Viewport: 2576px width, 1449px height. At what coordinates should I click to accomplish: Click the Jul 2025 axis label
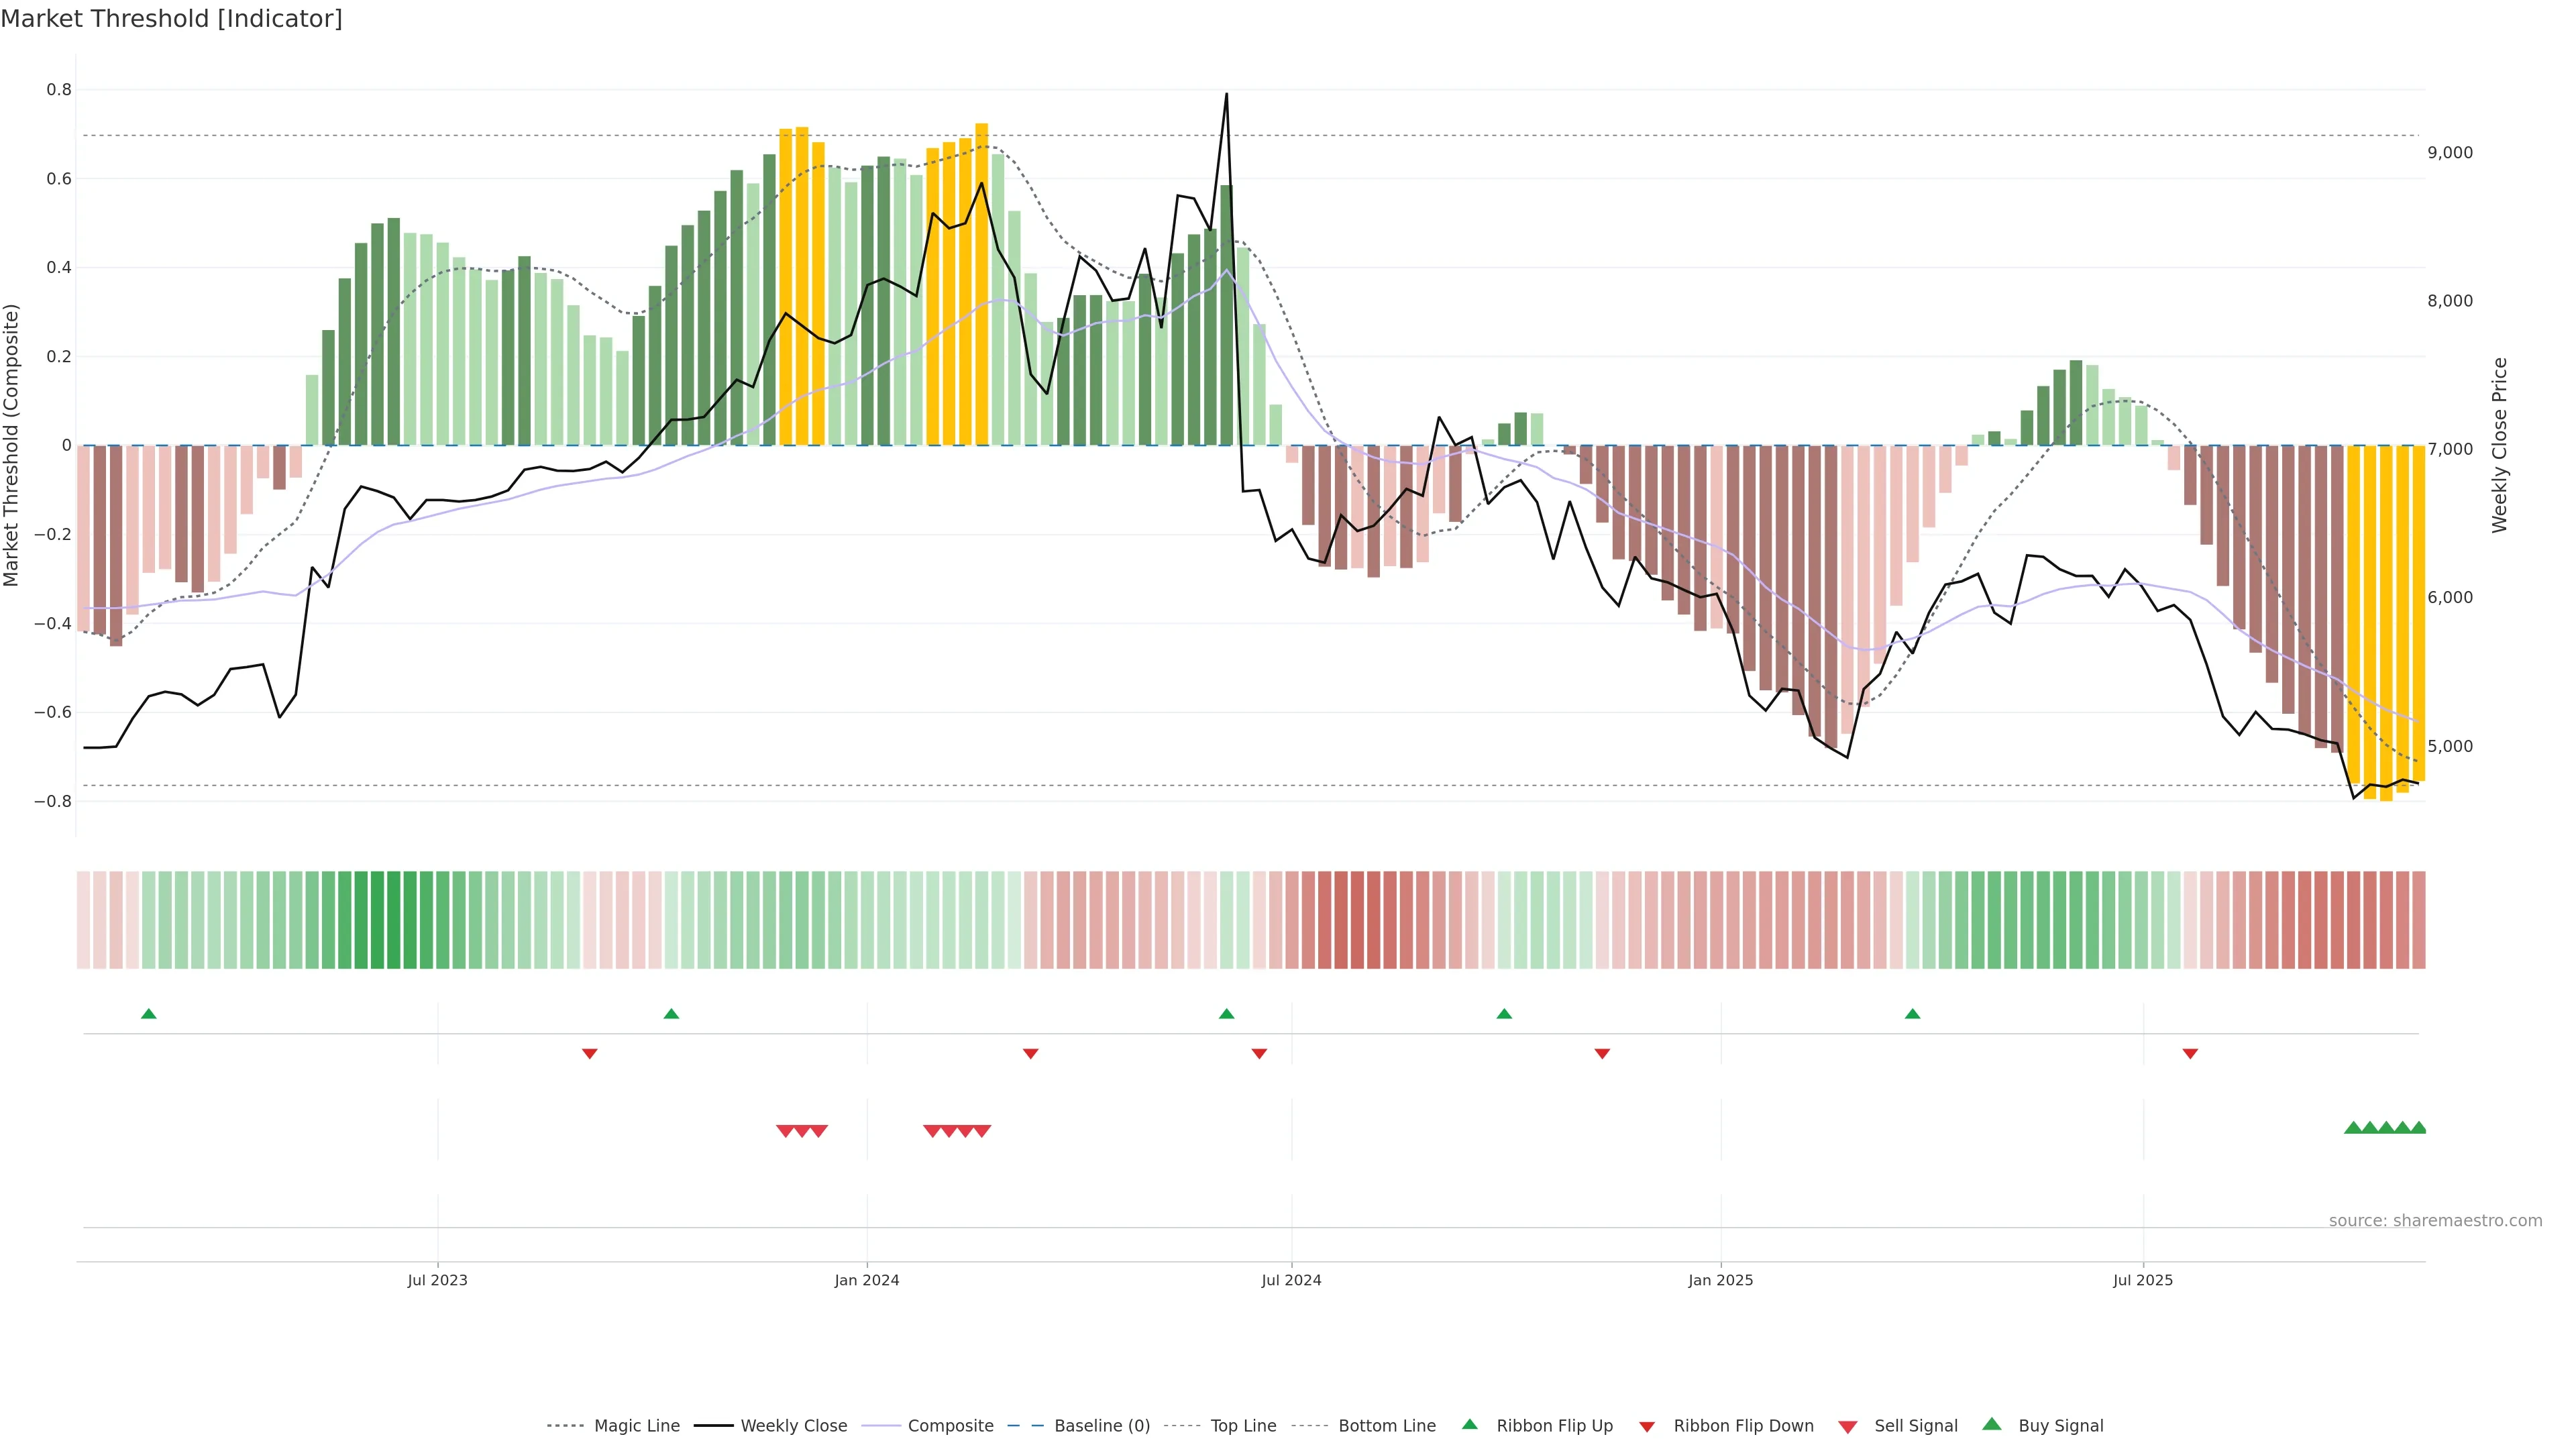pyautogui.click(x=2142, y=1281)
